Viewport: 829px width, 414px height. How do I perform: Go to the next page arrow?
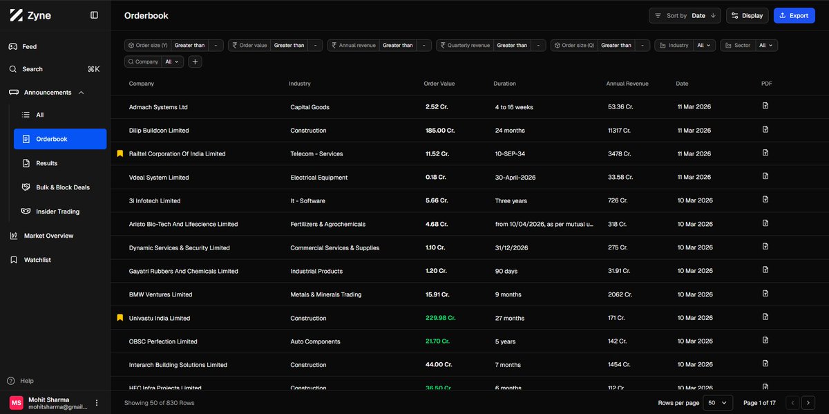[808, 402]
